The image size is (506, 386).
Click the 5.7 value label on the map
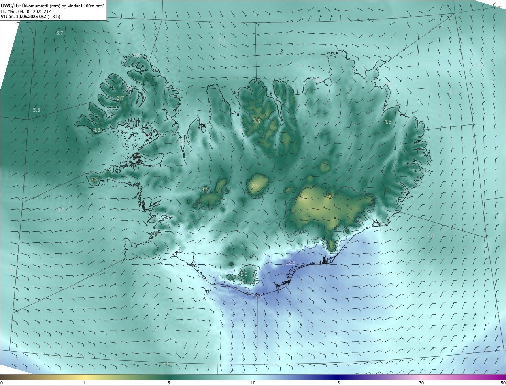60,33
